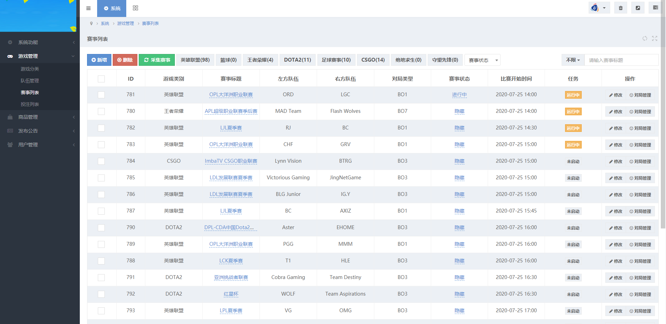
Task: Open the list menu icon at top right corner
Action: [655, 7]
